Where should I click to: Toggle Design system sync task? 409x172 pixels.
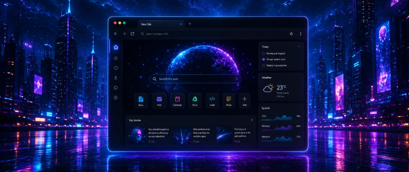(264, 59)
